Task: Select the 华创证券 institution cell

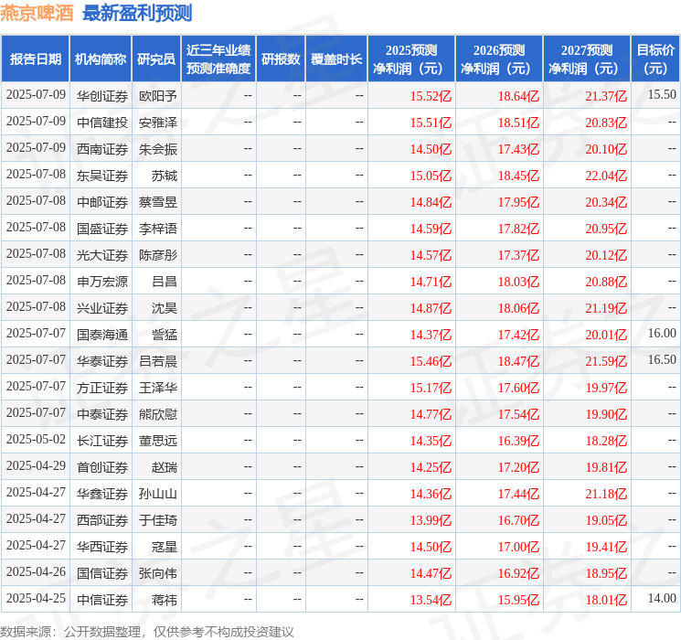Action: (x=102, y=96)
